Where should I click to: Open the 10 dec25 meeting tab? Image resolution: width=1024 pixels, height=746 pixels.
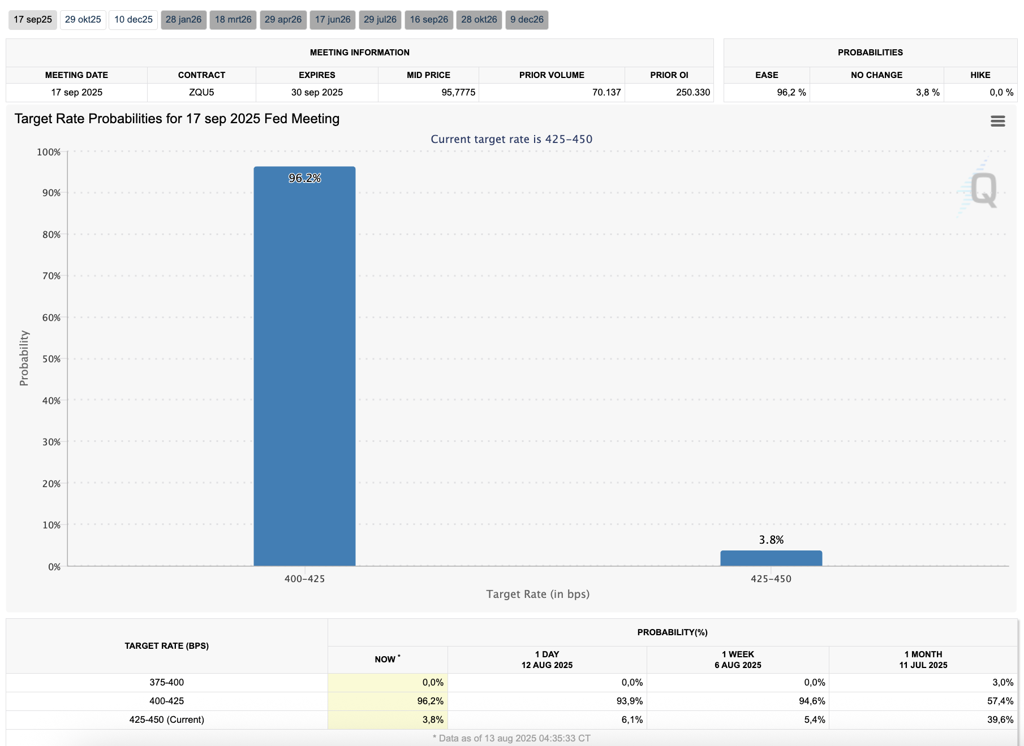pyautogui.click(x=133, y=20)
